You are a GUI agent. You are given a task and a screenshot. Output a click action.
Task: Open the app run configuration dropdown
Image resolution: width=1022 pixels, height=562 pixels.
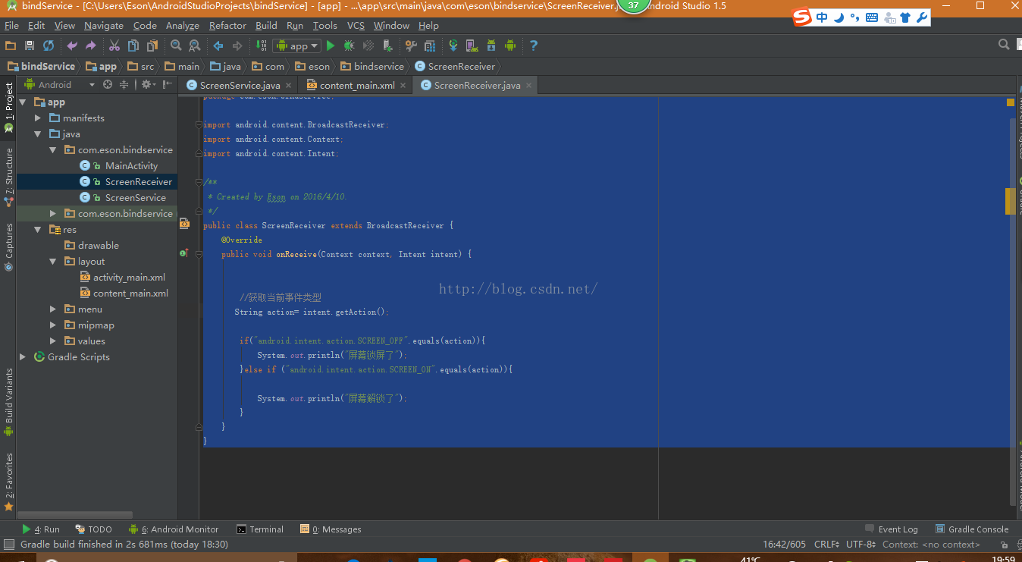[296, 46]
